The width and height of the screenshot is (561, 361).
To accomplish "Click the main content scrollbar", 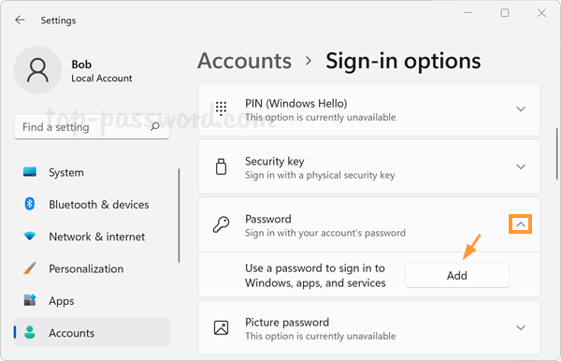I will click(x=557, y=153).
